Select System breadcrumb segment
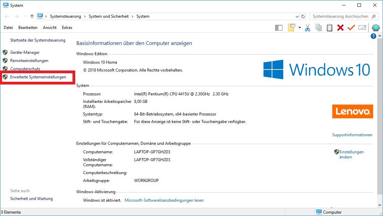Image resolution: width=383 pixels, height=216 pixels. point(143,16)
